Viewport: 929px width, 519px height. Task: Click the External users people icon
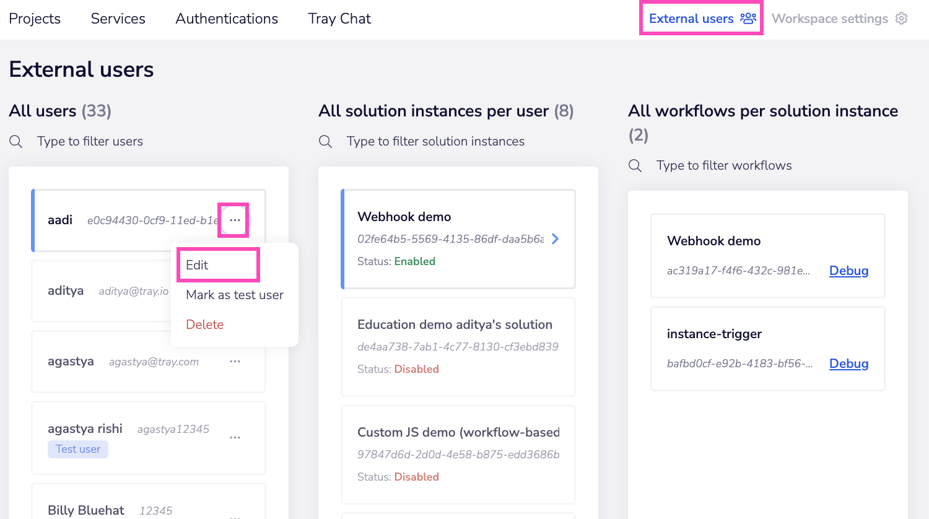(748, 18)
